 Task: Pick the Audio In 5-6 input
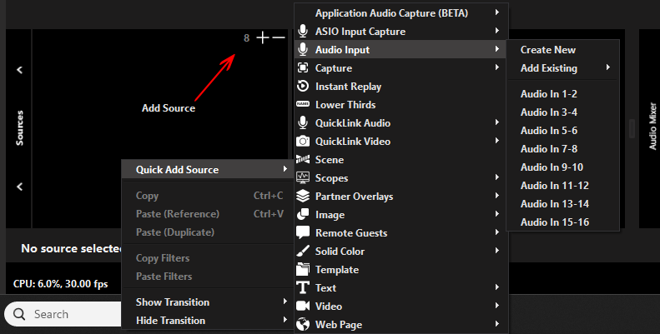pyautogui.click(x=562, y=131)
